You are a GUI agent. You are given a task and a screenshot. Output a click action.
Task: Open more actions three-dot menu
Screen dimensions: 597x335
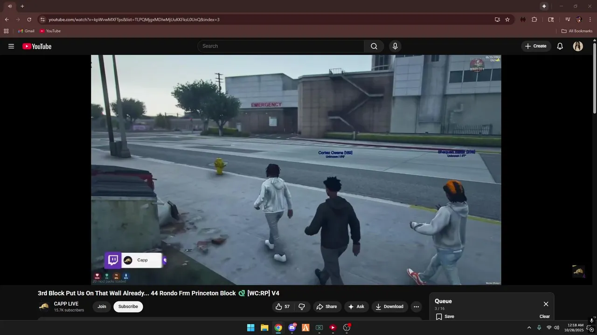click(x=417, y=307)
